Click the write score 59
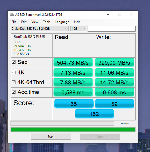The image size is (150, 152). 115,104
